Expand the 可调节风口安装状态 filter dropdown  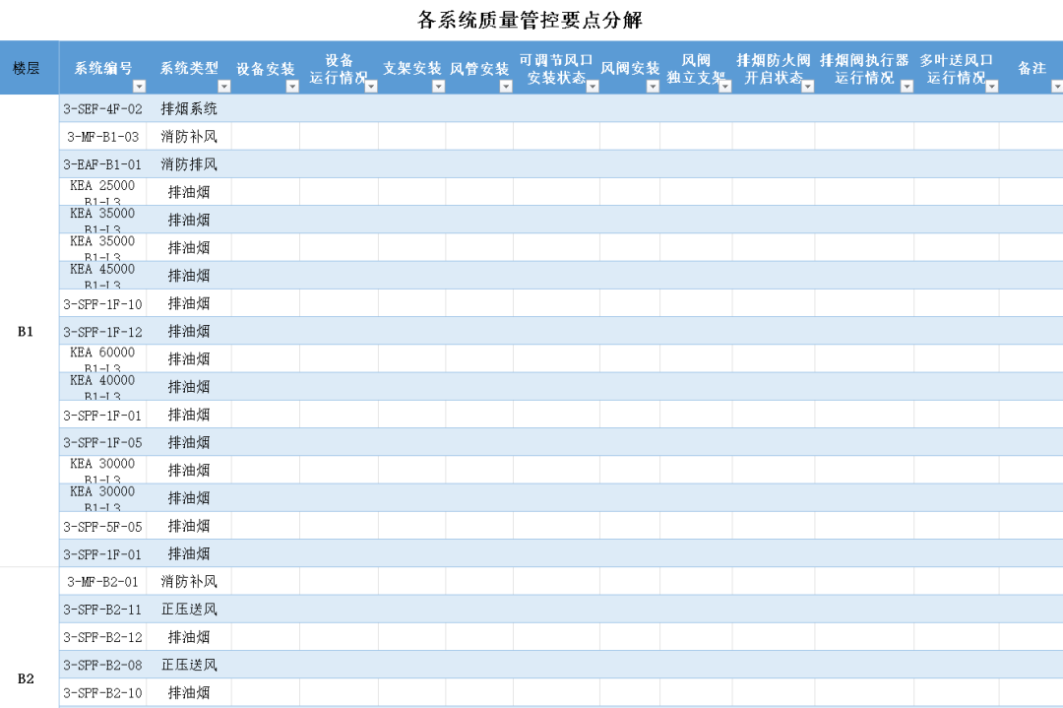[x=592, y=87]
